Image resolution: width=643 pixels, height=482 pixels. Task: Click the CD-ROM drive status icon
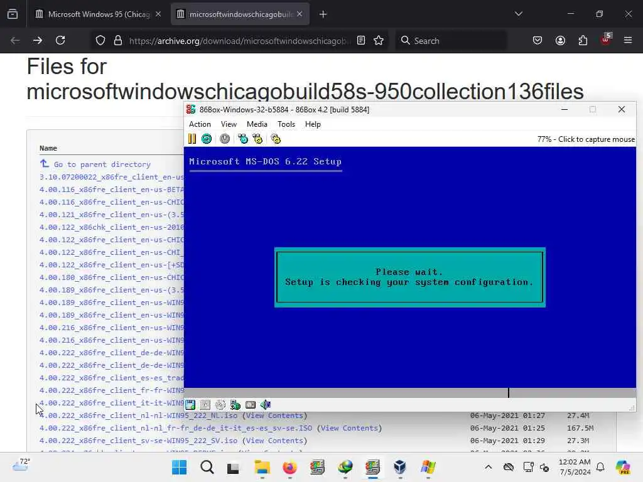pyautogui.click(x=220, y=405)
